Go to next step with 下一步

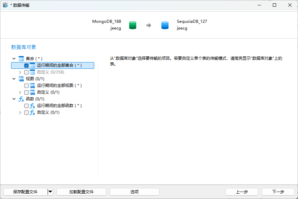click(278, 192)
